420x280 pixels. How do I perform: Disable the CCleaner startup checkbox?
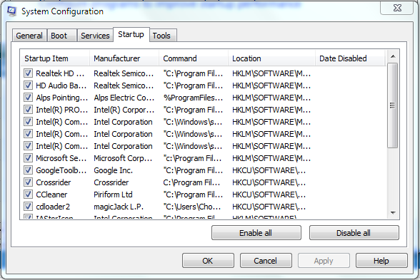point(28,195)
